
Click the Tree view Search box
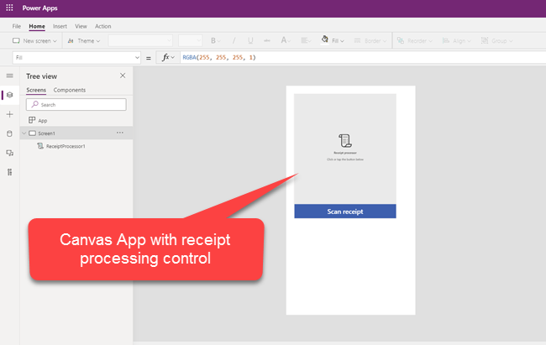click(x=76, y=104)
